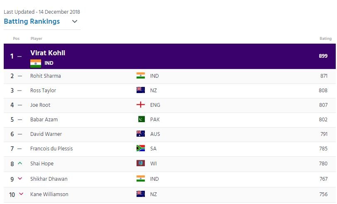This screenshot has height=204, width=337.
Task: Click the Pakistan flag beside Babar Azam
Action: pyautogui.click(x=141, y=119)
